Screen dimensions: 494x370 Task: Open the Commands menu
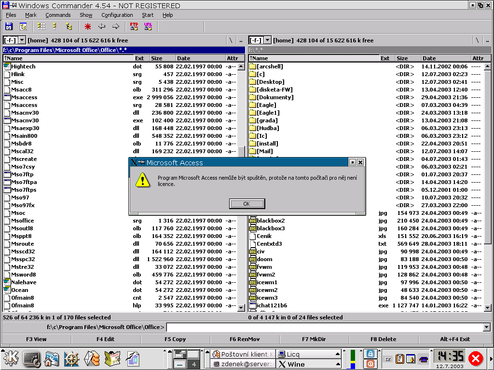pos(58,15)
